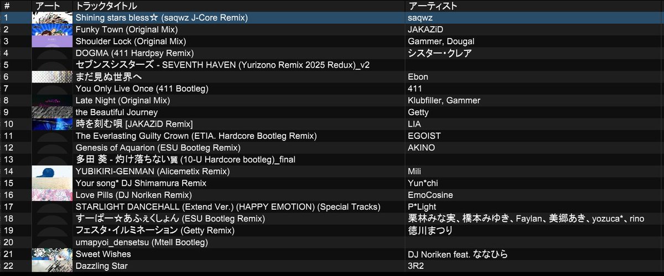Click the Late Night track artwork
This screenshot has width=664, height=276.
point(52,100)
